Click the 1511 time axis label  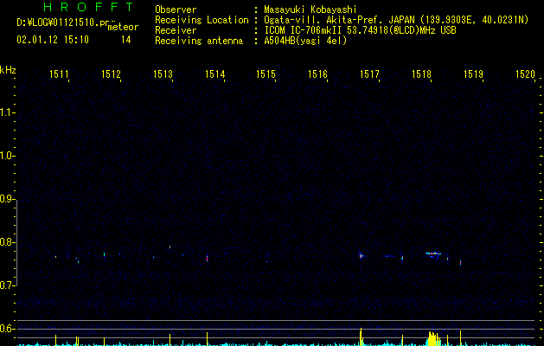(59, 74)
